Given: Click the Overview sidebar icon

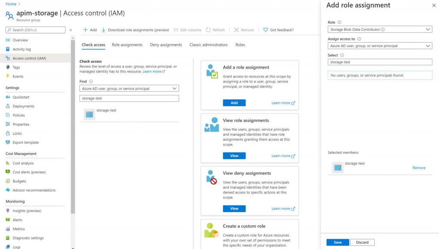Looking at the screenshot, I should coord(8,40).
